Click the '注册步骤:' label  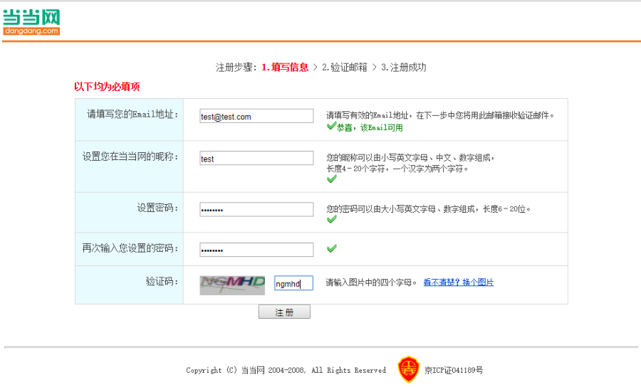[x=236, y=68]
